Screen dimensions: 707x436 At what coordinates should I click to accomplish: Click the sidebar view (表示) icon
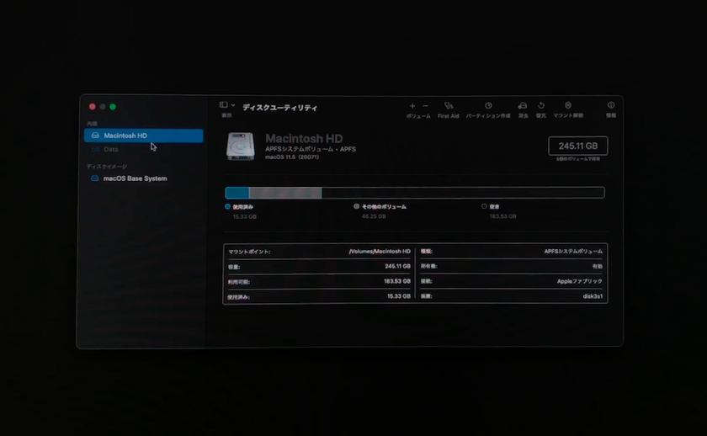[223, 104]
